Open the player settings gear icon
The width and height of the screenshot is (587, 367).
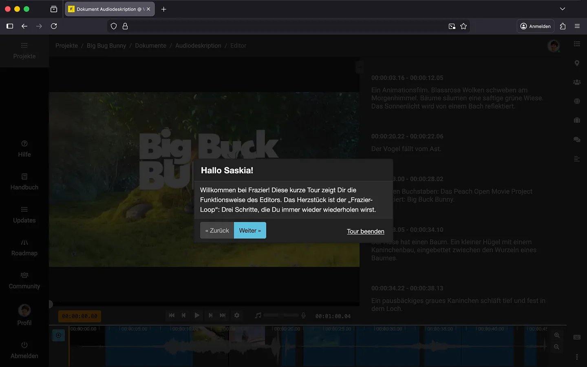(237, 315)
